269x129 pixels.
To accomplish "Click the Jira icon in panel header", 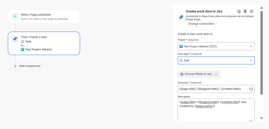I will tap(181, 17).
